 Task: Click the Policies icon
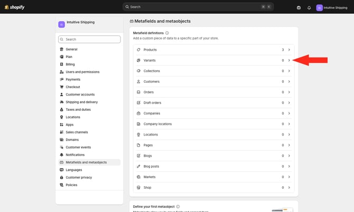(x=61, y=185)
